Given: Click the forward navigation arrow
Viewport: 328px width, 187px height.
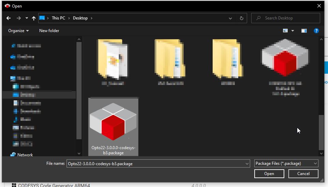Looking at the screenshot, I should 19,18.
